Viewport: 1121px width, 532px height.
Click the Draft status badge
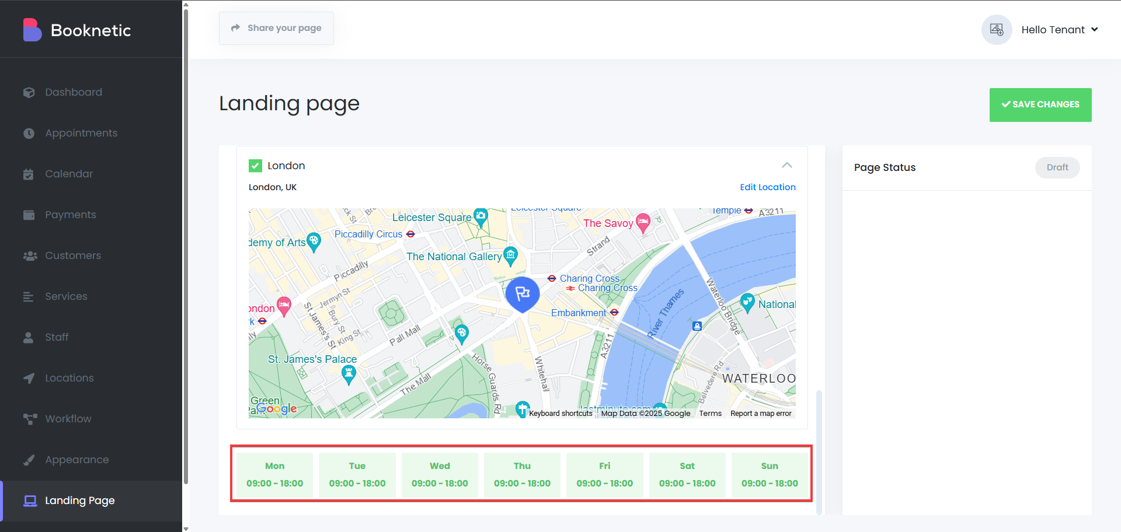[1057, 167]
